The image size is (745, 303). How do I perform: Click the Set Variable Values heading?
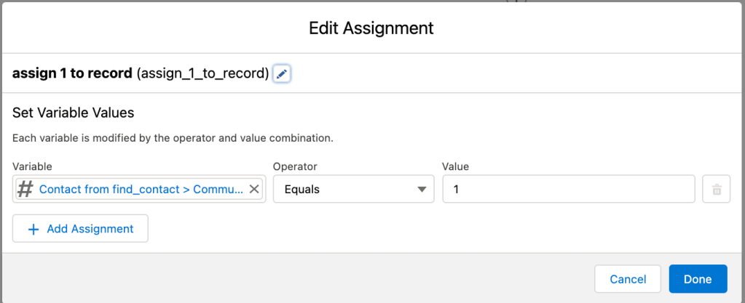pos(73,113)
